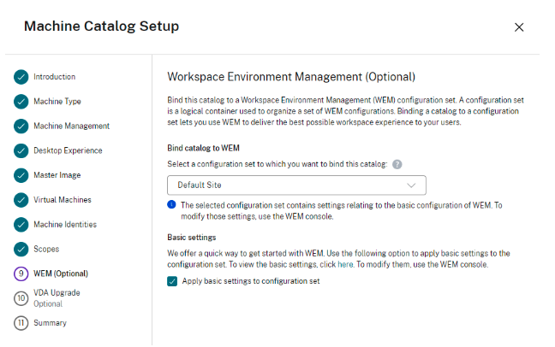Click the Desktop Experience checkmark icon
The height and width of the screenshot is (347, 555).
pos(21,151)
